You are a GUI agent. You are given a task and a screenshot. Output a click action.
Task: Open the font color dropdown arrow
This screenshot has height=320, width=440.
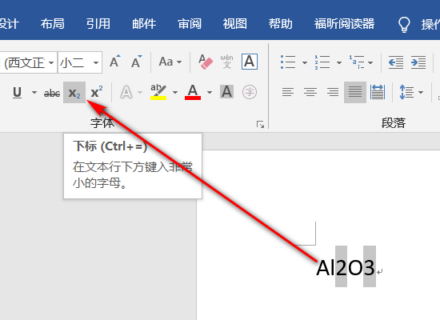click(x=210, y=92)
